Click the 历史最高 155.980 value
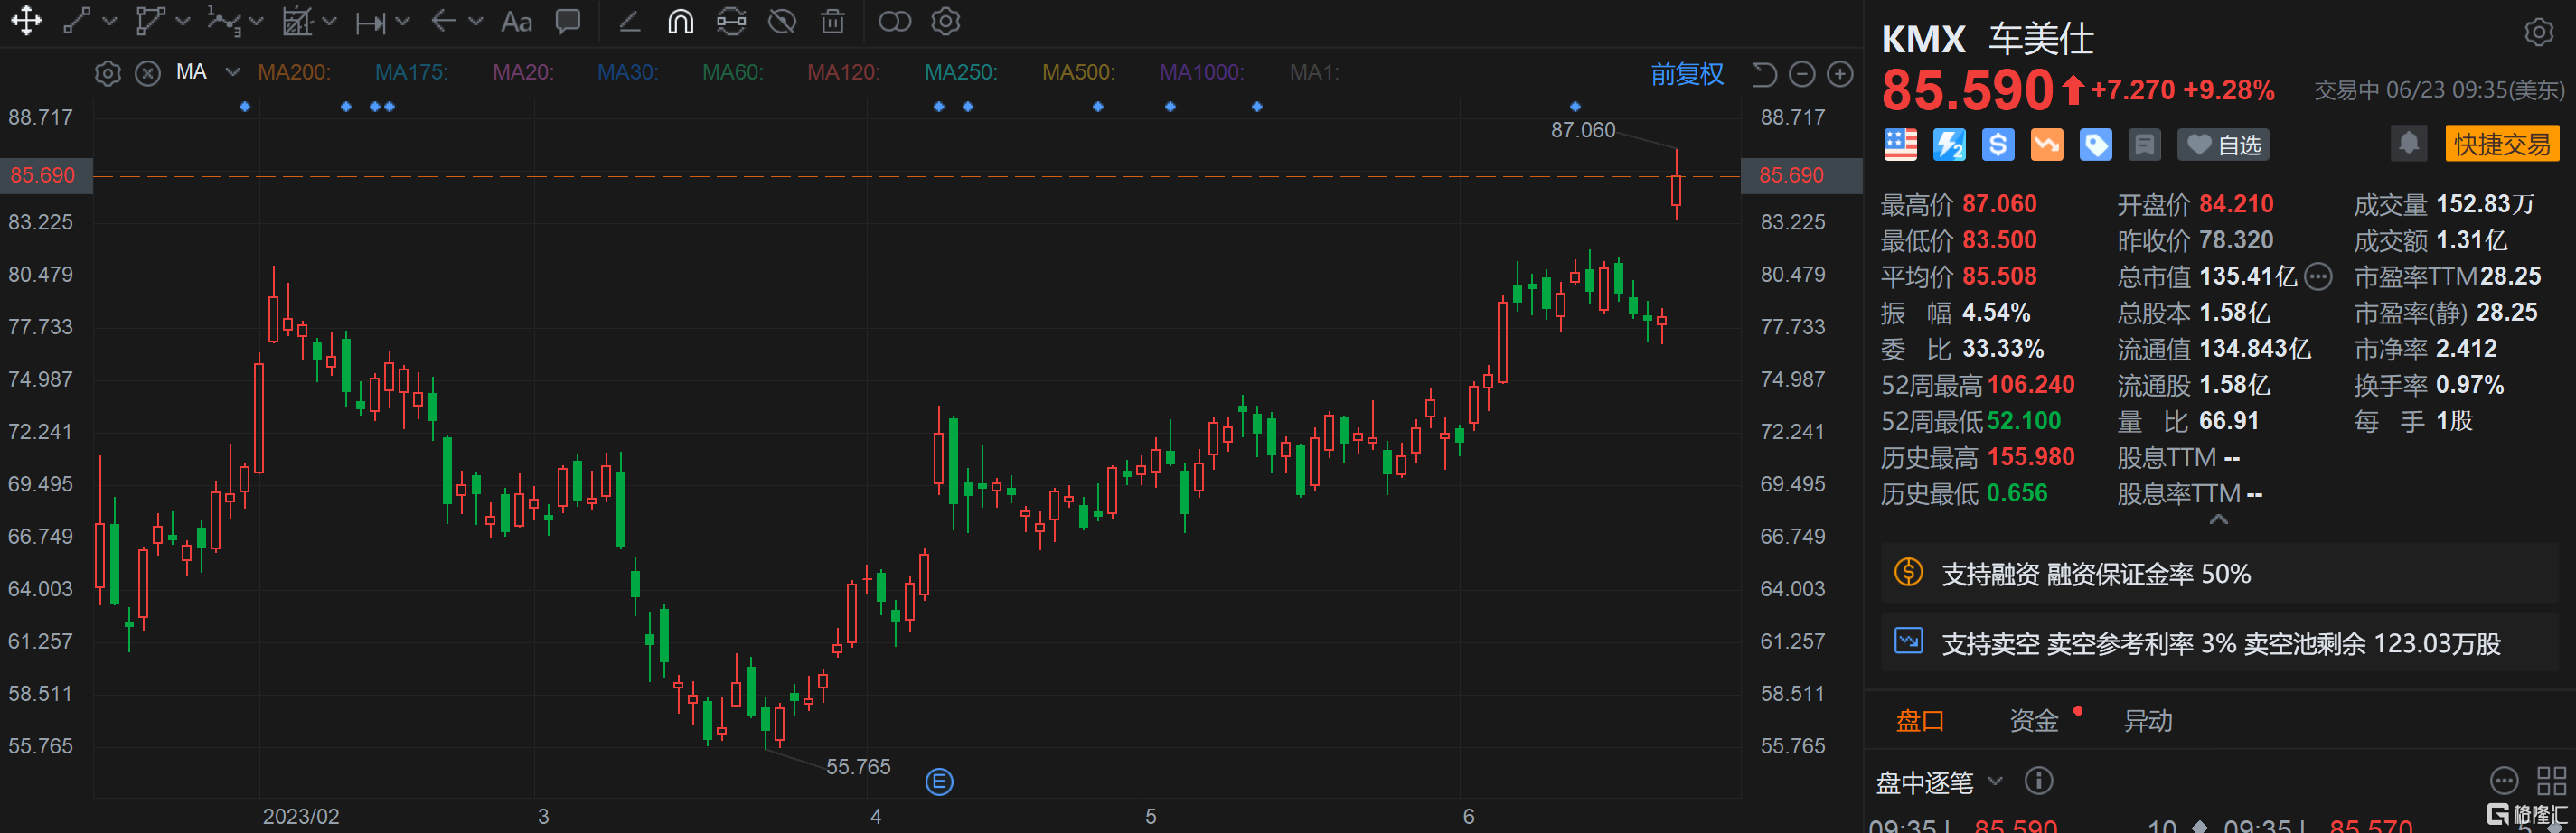2576x833 pixels. point(2030,457)
